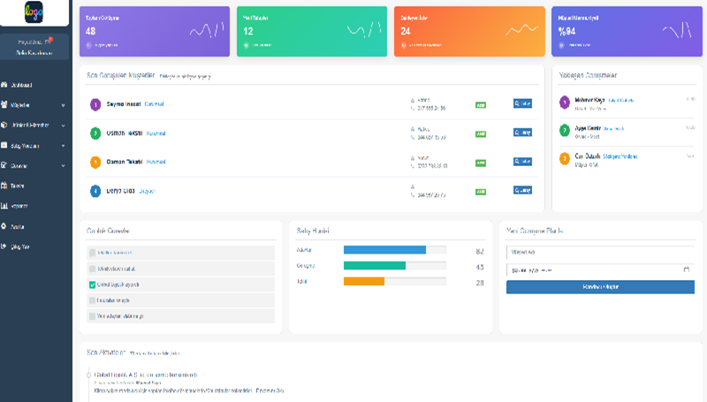Click the green avatar beside Ayşe Demir
This screenshot has width=707, height=402.
565,130
